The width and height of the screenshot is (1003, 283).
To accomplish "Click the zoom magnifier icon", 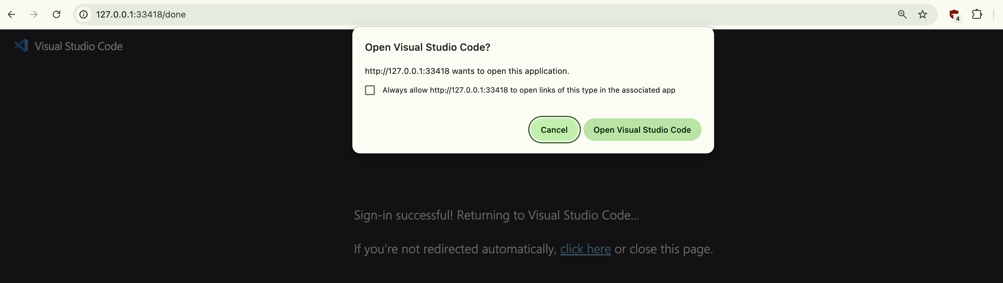I will (x=902, y=14).
